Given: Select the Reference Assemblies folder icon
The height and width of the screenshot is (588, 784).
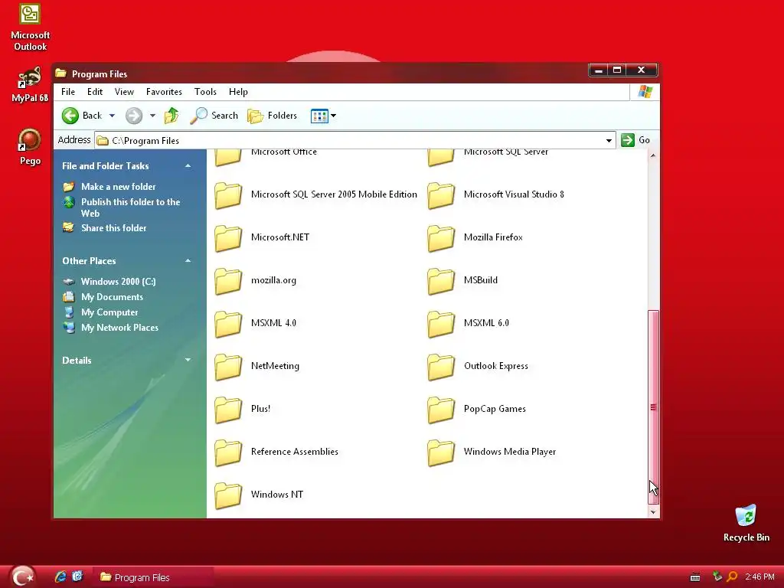Looking at the screenshot, I should click(228, 452).
